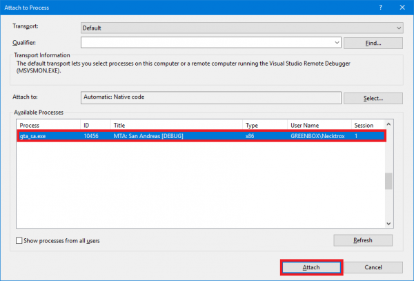Sort list by the ID column header
The width and height of the screenshot is (414, 281).
pyautogui.click(x=96, y=126)
